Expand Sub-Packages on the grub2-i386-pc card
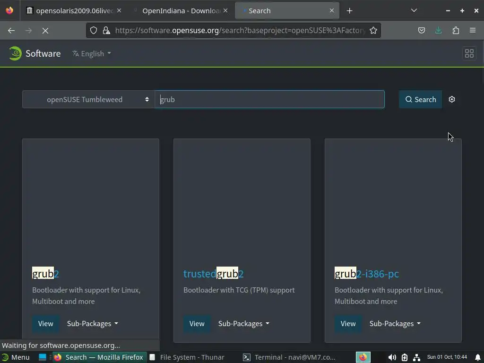 [x=395, y=323]
